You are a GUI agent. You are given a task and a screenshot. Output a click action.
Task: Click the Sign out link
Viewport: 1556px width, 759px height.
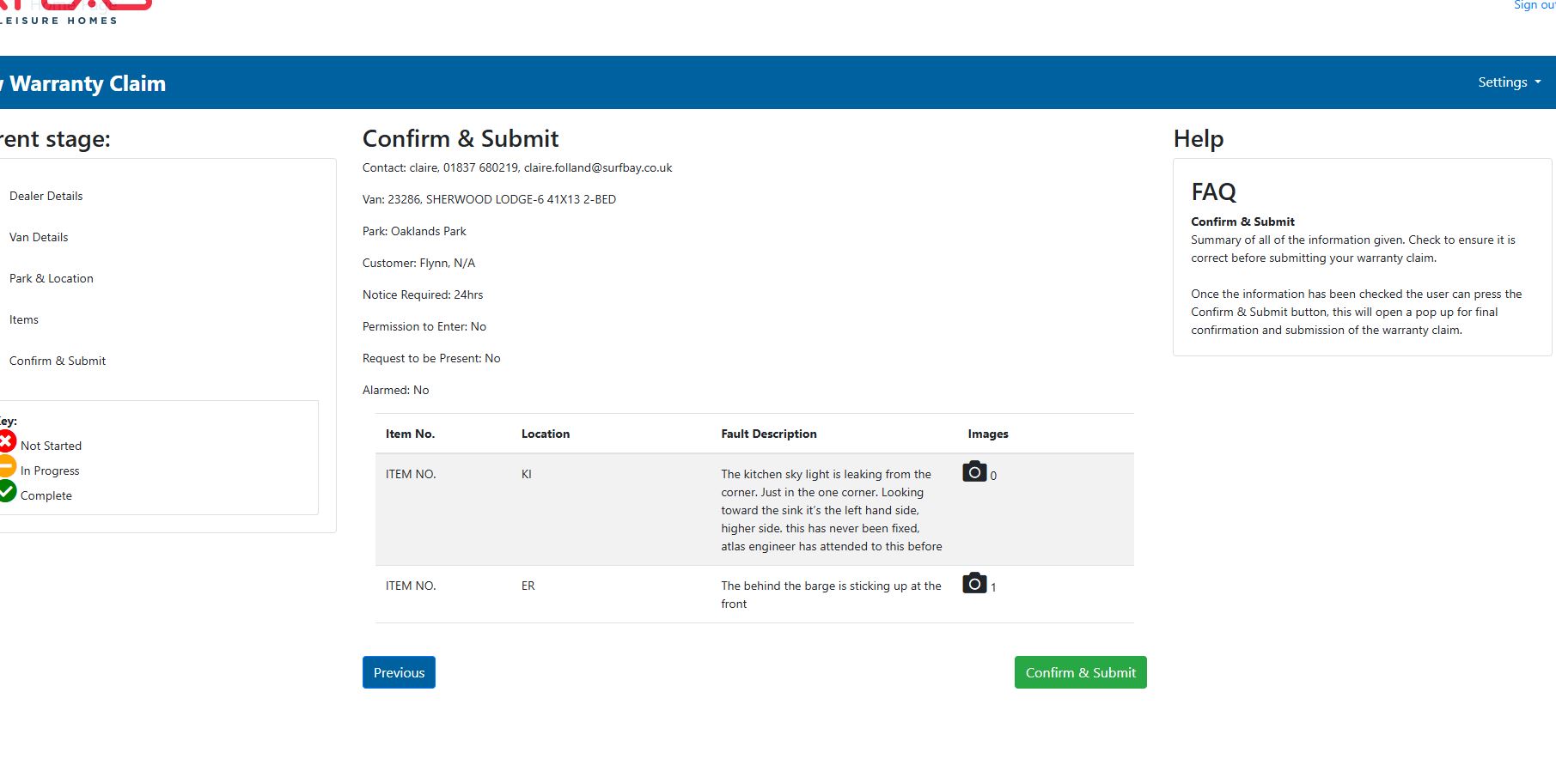[1533, 5]
